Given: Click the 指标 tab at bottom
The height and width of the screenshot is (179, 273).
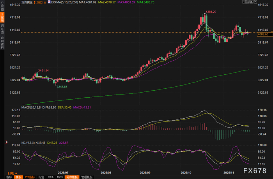Looking at the screenshot, I should pos(8,177).
